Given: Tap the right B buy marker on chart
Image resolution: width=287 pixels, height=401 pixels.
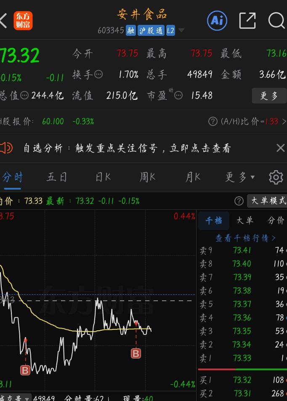Looking at the screenshot, I should click(x=136, y=354).
